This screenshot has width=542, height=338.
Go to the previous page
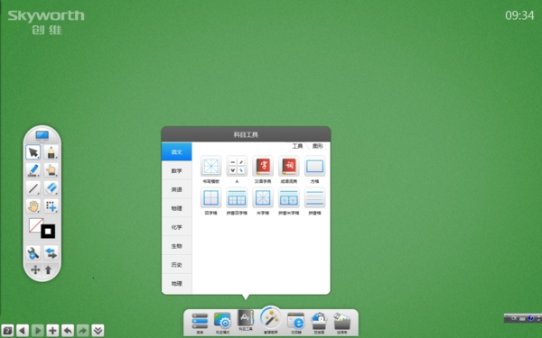pos(23,331)
